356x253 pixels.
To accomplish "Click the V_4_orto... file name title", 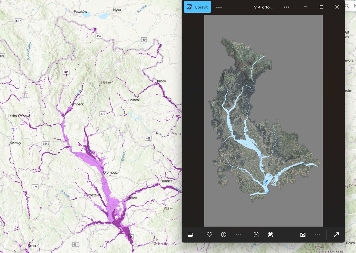I will coord(263,7).
